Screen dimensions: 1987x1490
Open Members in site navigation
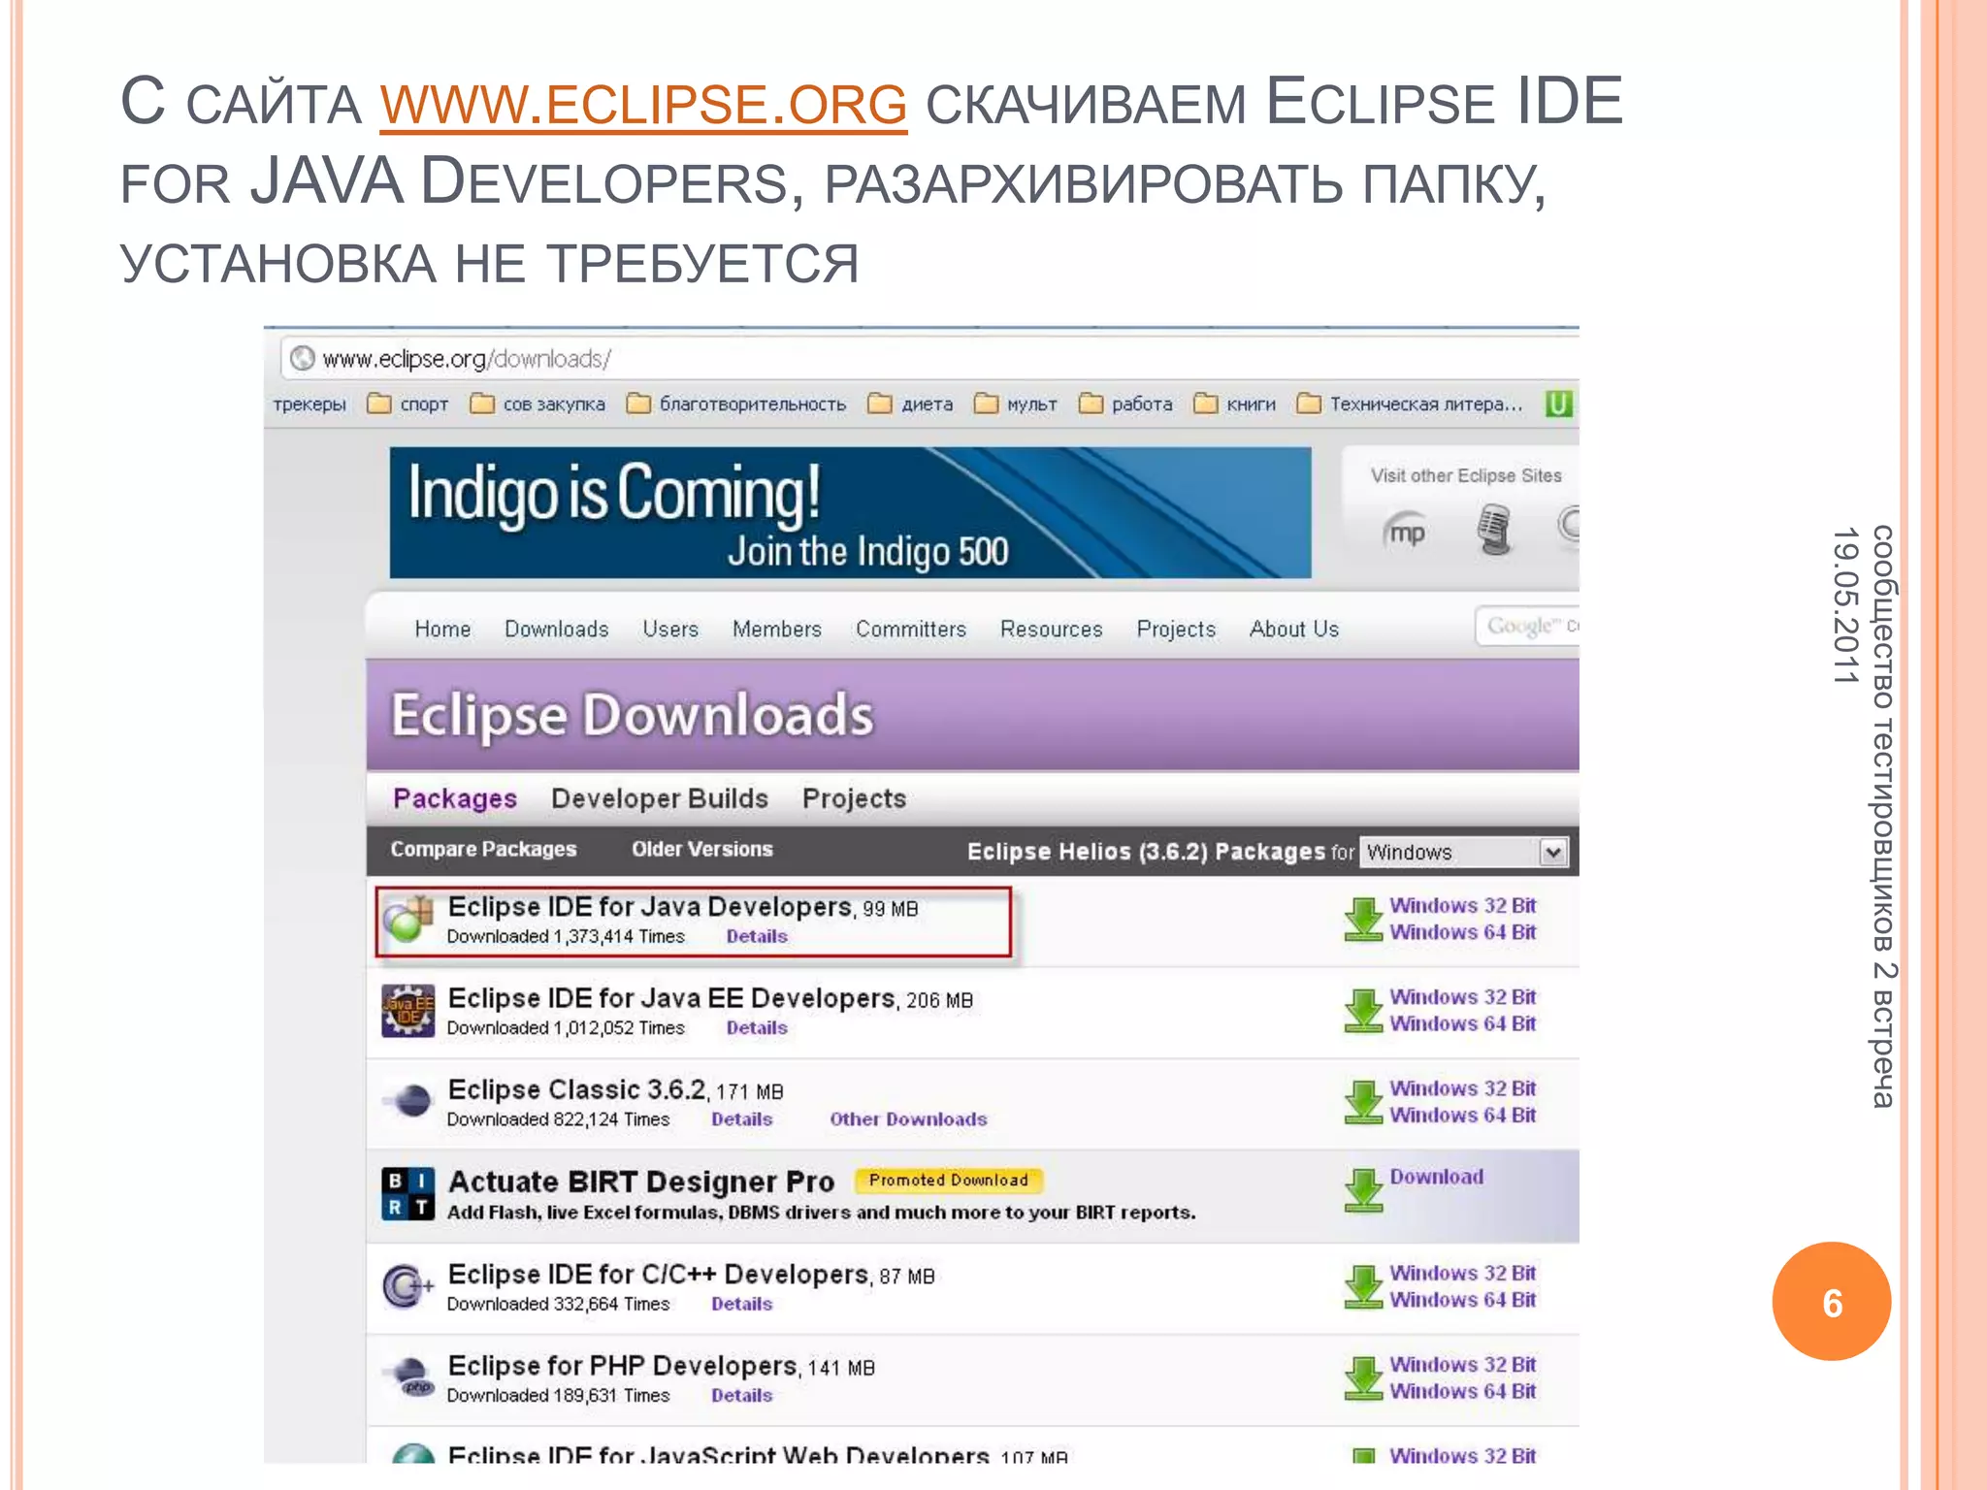pos(777,629)
